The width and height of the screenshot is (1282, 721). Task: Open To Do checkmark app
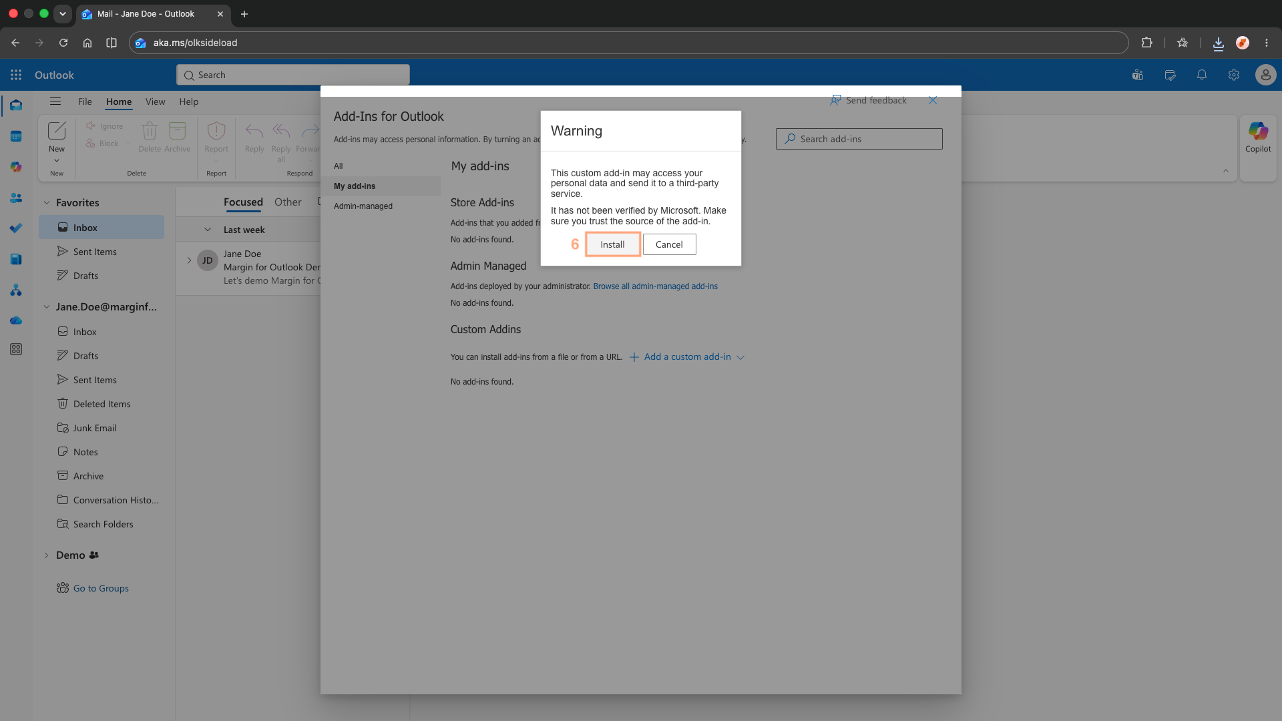(x=16, y=228)
